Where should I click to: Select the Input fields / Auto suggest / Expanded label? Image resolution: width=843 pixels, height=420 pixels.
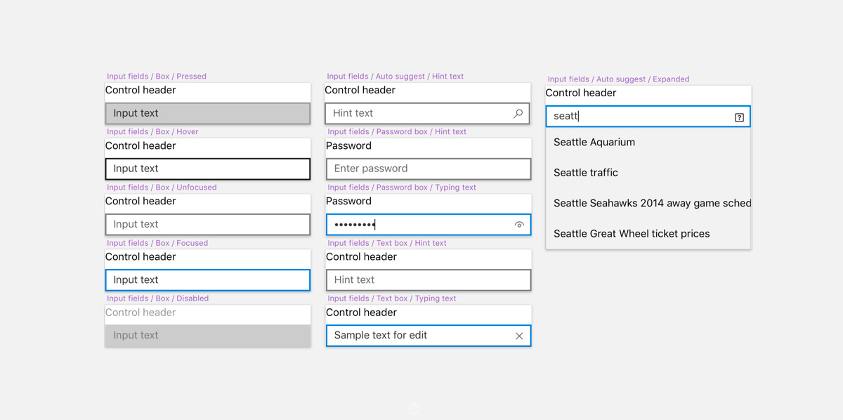click(x=618, y=79)
